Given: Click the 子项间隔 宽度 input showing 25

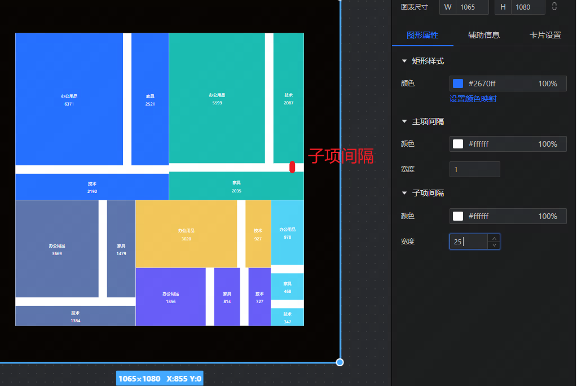Looking at the screenshot, I should (468, 242).
